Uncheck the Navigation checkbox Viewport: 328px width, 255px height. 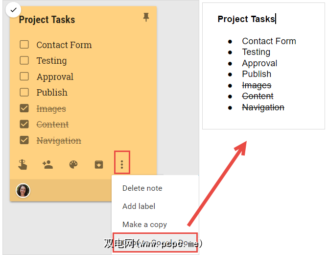pyautogui.click(x=24, y=140)
